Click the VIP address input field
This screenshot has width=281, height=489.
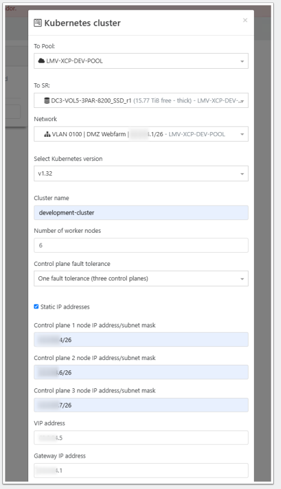point(141,438)
